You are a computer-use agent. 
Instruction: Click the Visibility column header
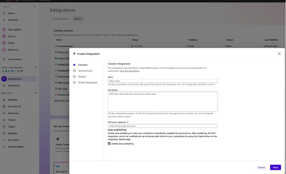193,40
